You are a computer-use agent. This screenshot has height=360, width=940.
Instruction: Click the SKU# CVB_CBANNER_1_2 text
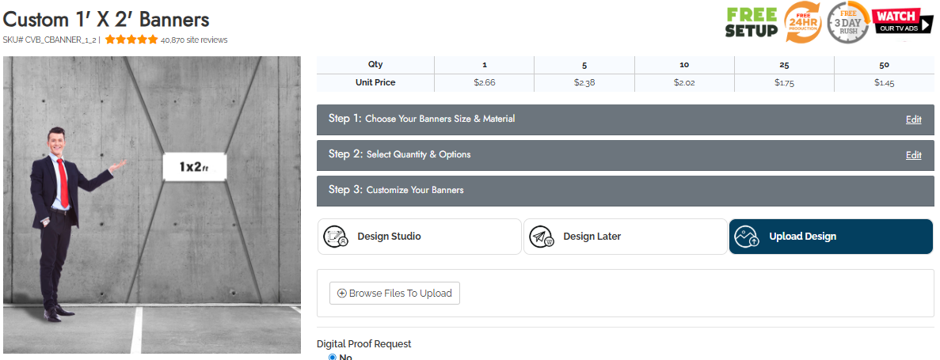point(50,40)
